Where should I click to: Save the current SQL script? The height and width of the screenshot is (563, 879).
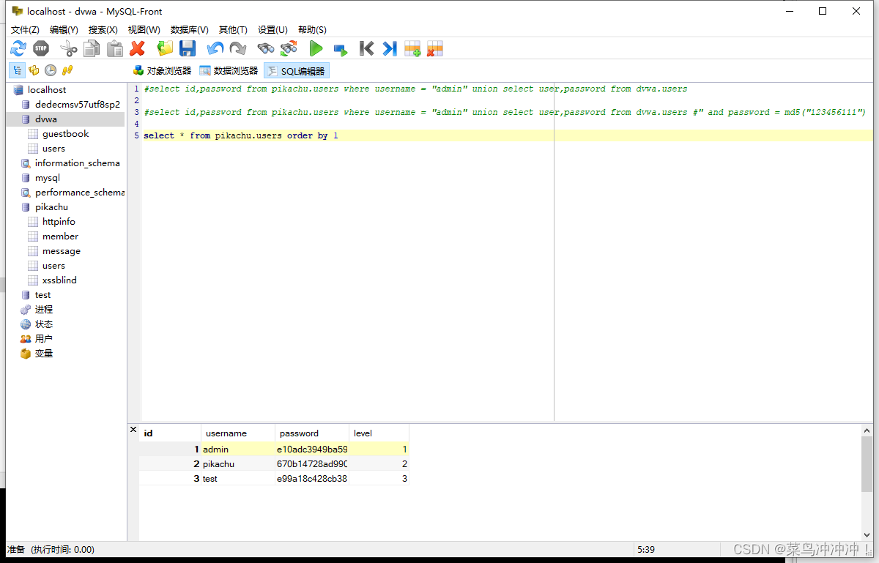188,48
